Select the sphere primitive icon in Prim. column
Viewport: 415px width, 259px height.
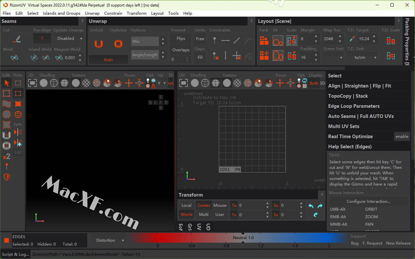click(x=18, y=114)
